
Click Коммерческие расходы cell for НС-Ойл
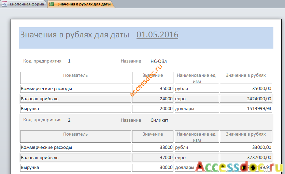tap(75, 89)
